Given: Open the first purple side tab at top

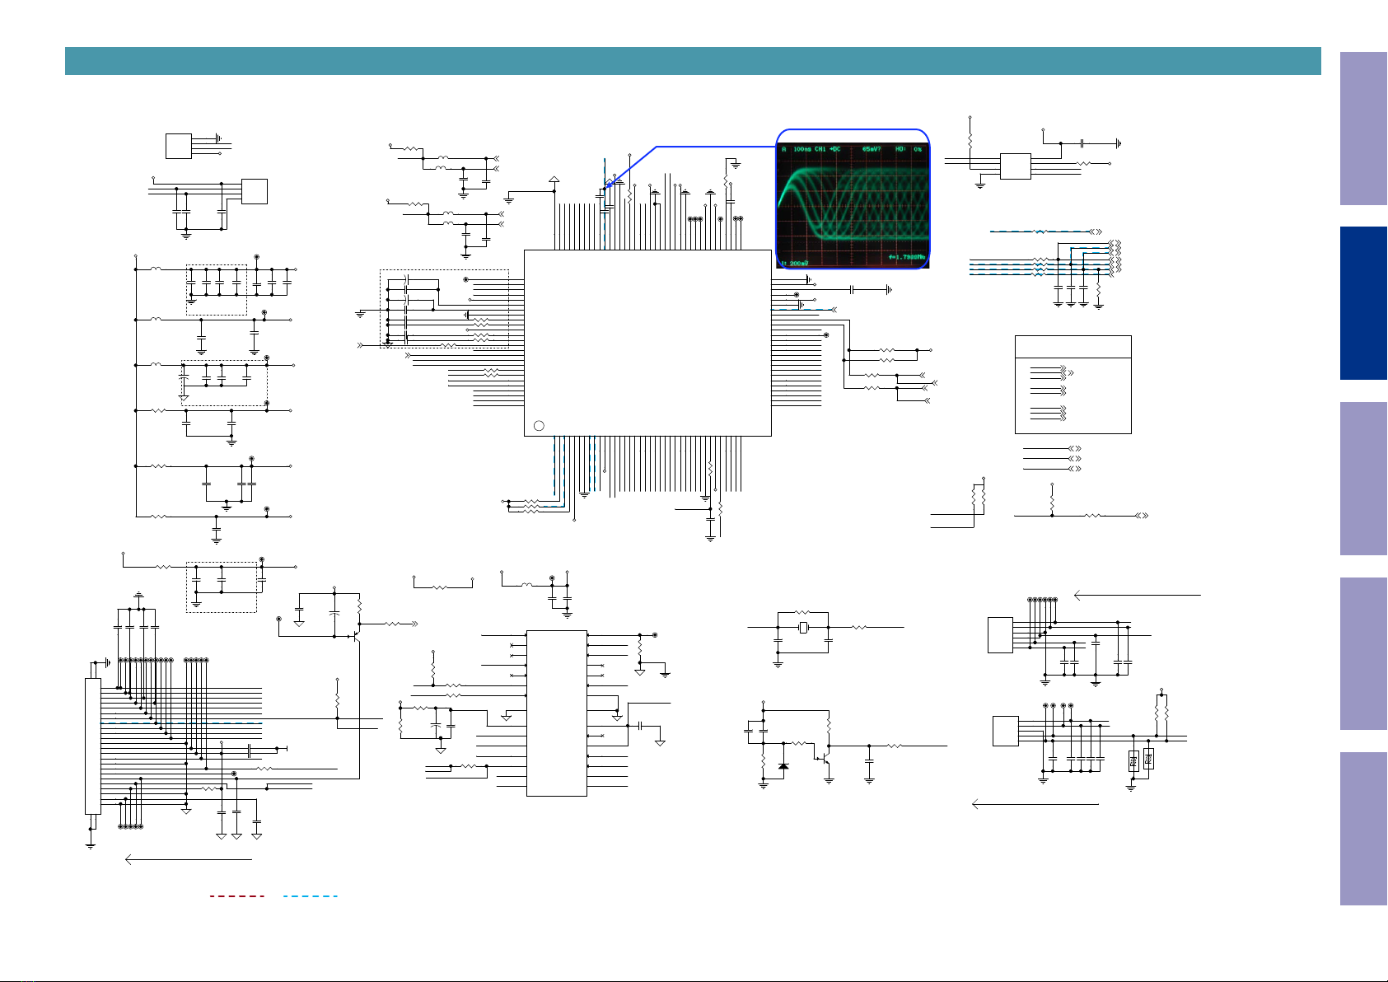Looking at the screenshot, I should (1363, 129).
